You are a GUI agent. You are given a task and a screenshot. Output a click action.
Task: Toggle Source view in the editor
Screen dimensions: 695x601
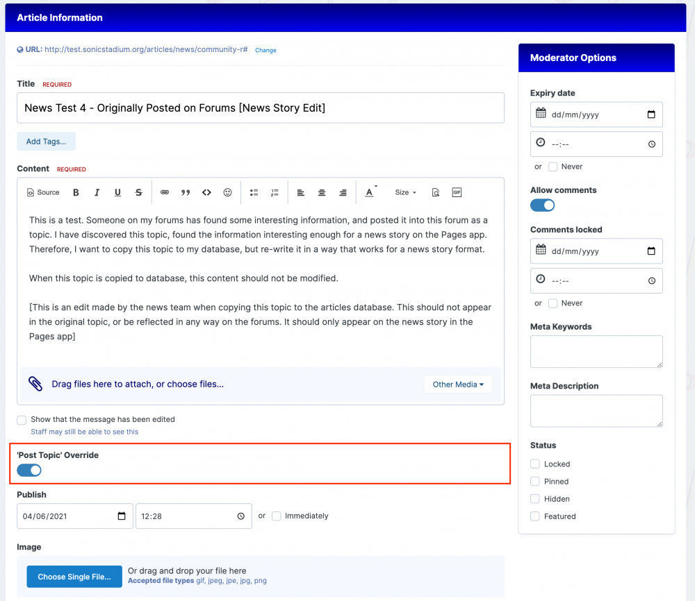click(x=43, y=192)
